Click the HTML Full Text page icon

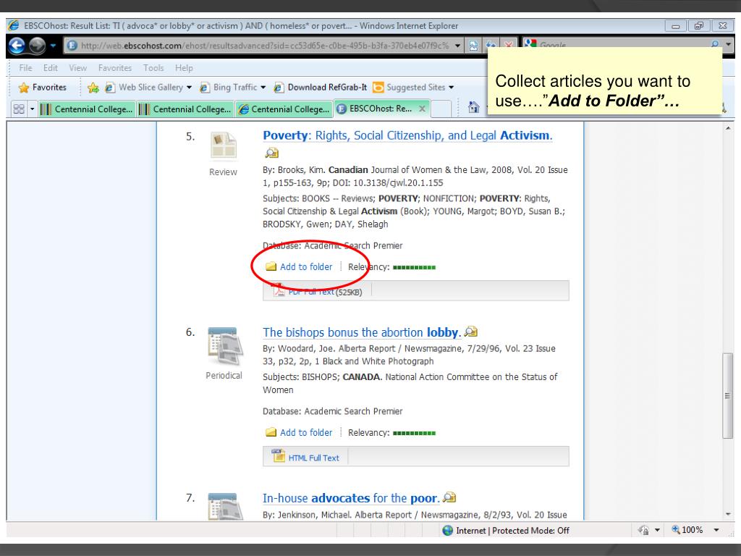coord(278,456)
